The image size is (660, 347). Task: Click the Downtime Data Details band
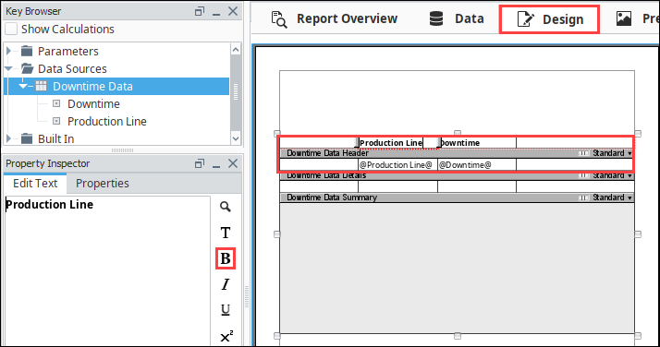tap(457, 175)
